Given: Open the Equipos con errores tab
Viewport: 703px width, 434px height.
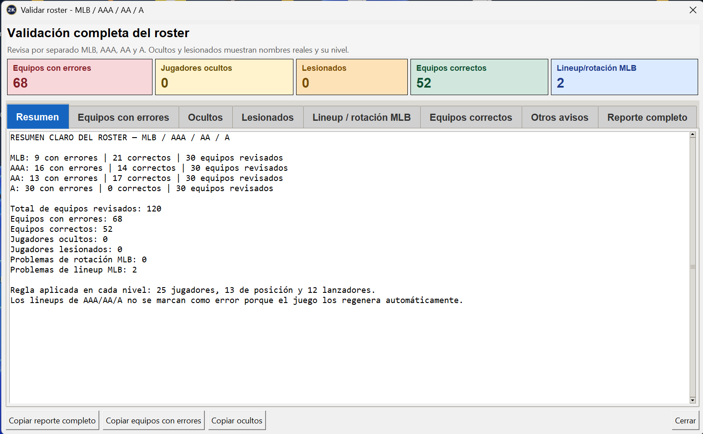Looking at the screenshot, I should pos(124,117).
